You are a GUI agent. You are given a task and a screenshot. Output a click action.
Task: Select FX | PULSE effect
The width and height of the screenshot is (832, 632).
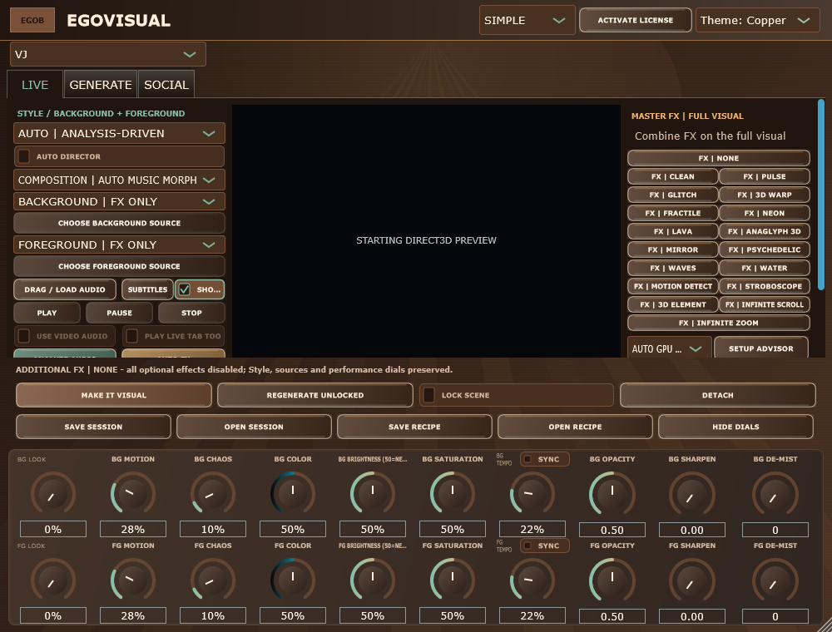pyautogui.click(x=765, y=176)
